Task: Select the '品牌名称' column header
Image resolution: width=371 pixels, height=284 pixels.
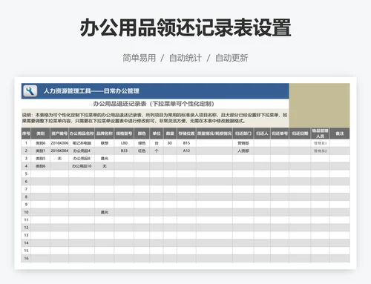Action: click(x=105, y=133)
